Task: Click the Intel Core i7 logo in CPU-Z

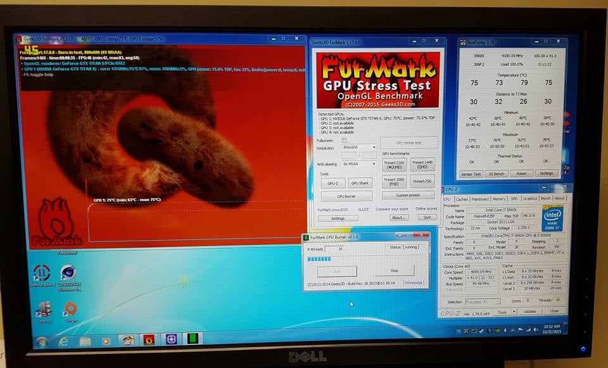Action: tap(552, 220)
